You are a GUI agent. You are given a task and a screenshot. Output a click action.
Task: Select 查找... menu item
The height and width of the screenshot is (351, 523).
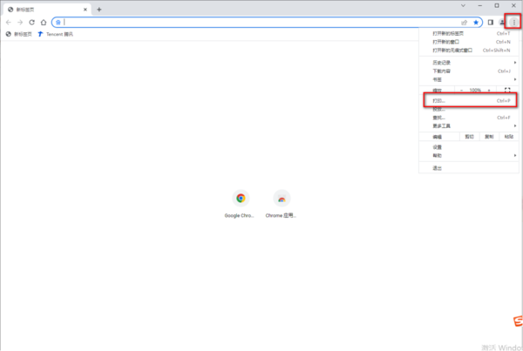pos(469,118)
